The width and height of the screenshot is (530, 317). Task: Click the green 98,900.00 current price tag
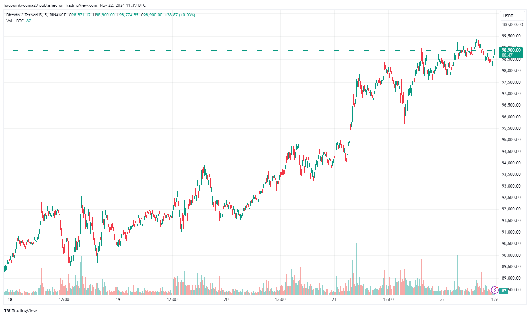click(x=511, y=53)
